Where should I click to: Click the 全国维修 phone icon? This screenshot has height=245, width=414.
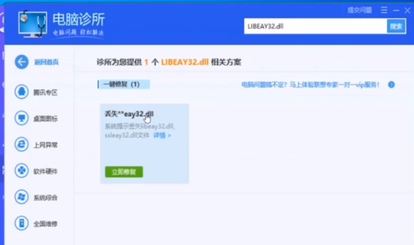[x=21, y=224]
